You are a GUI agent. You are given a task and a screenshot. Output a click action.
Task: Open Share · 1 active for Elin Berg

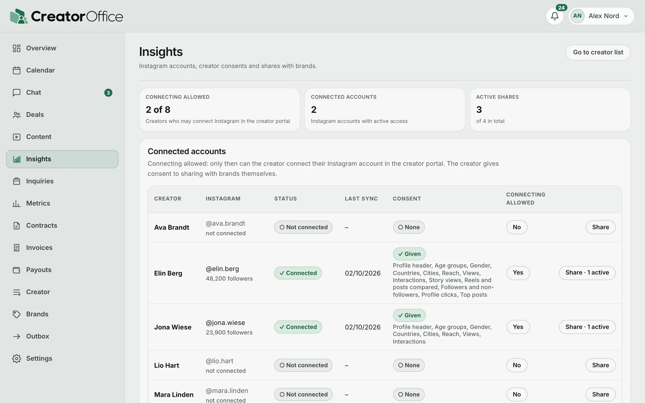point(587,273)
